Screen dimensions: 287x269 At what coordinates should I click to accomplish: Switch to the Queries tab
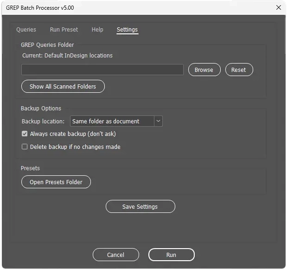coord(26,30)
